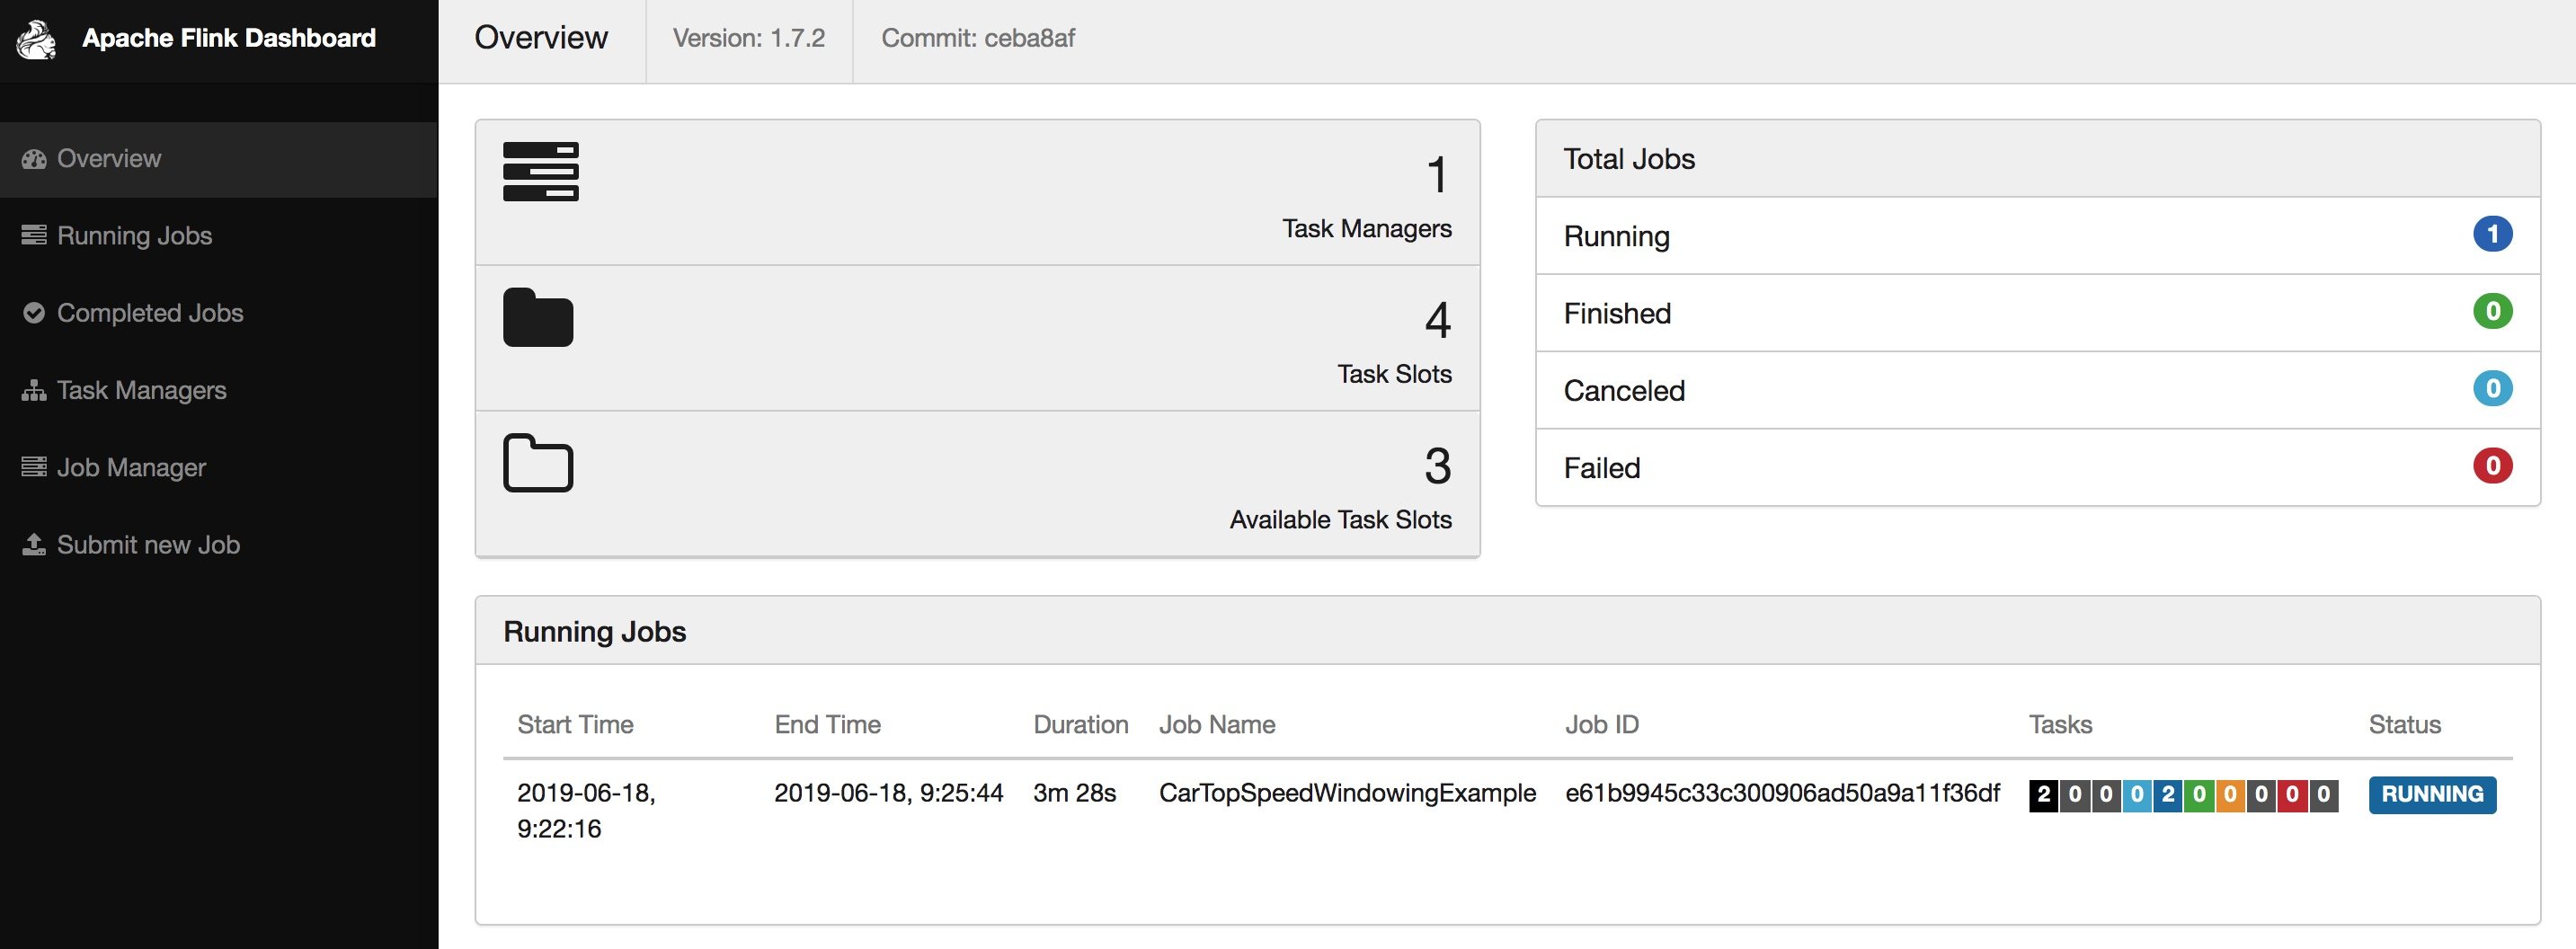2576x949 pixels.
Task: Open the CarTopSpeedWindowingExample job
Action: coord(1347,793)
